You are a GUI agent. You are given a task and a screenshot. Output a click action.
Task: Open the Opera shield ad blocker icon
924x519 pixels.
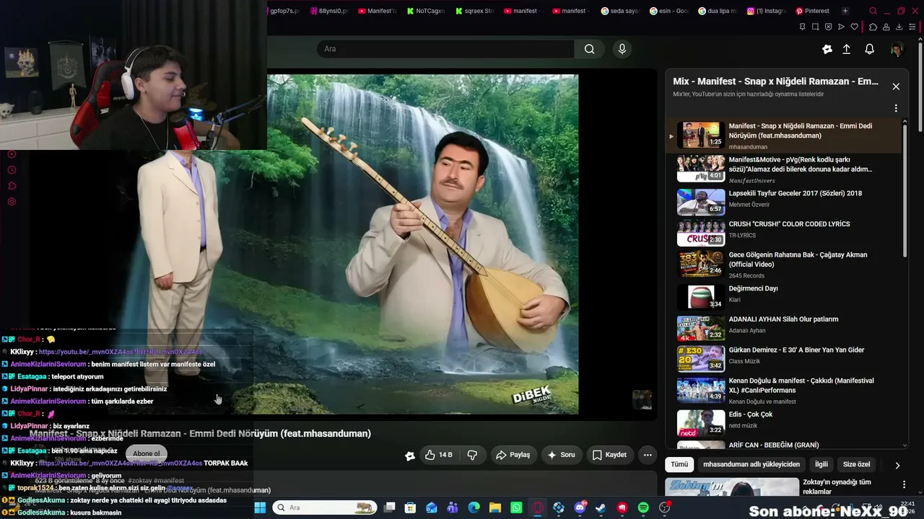(829, 27)
